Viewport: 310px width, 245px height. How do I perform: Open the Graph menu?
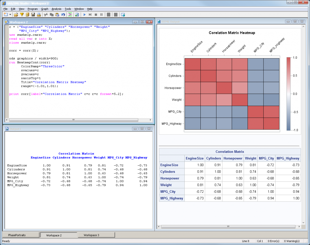tap(45, 9)
